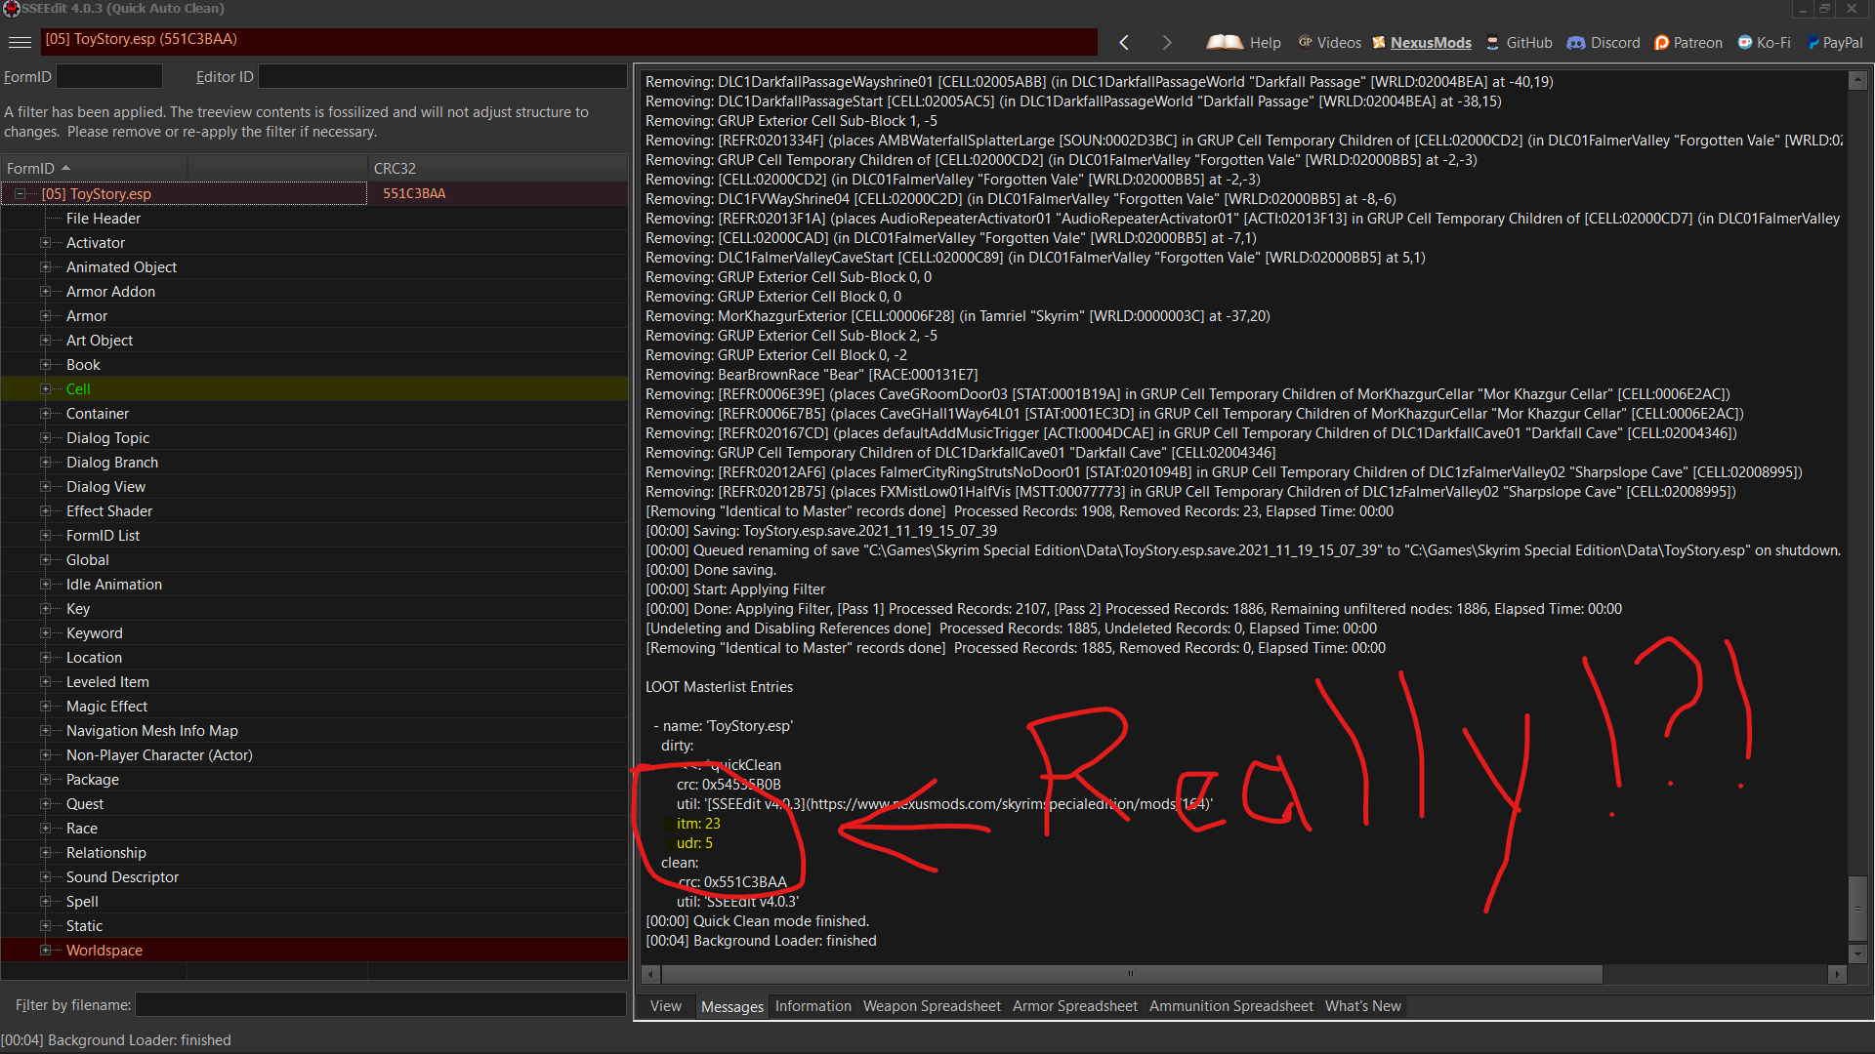Expand the Leveled Item node

(45, 681)
